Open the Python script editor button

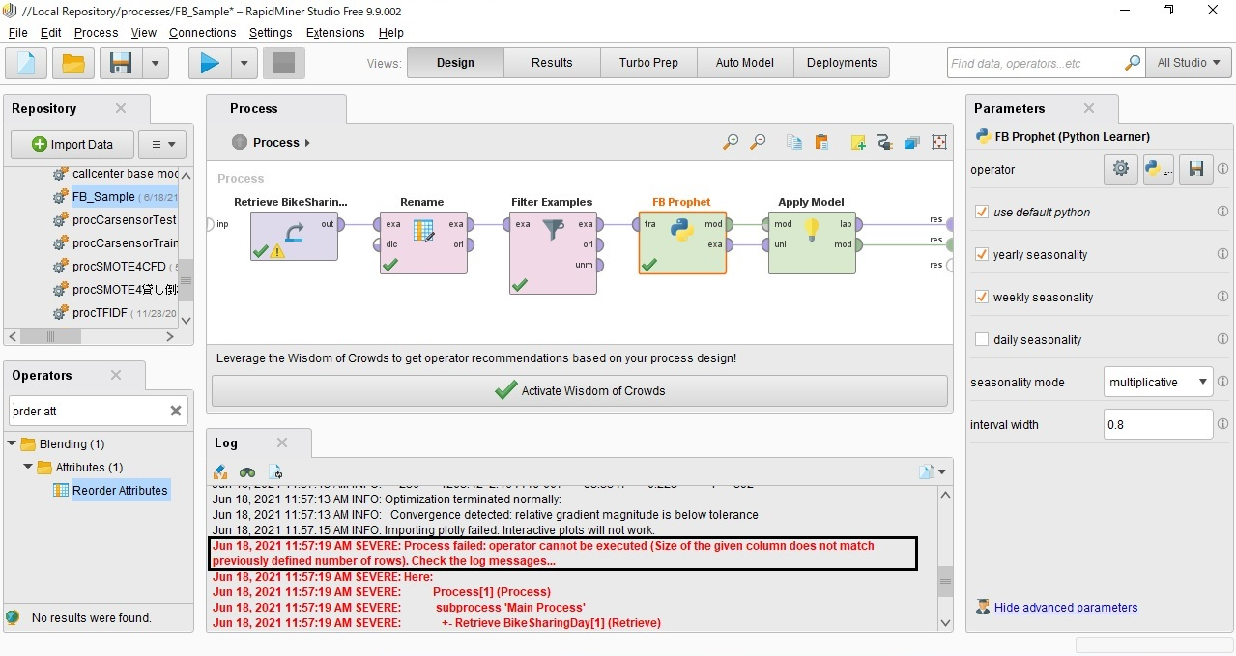[1158, 169]
